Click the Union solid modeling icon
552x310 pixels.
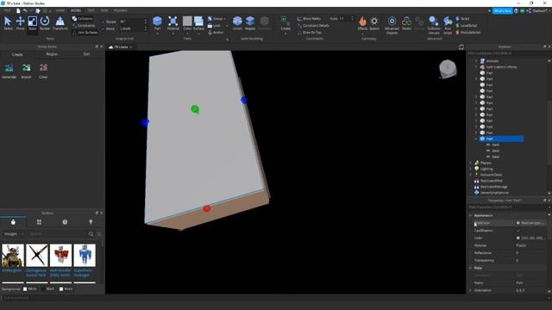coord(238,21)
